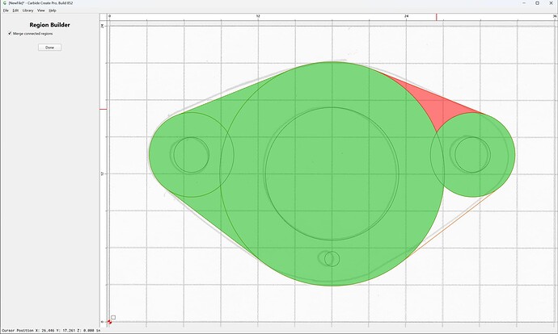The width and height of the screenshot is (558, 334).
Task: Open the View menu
Action: point(41,10)
